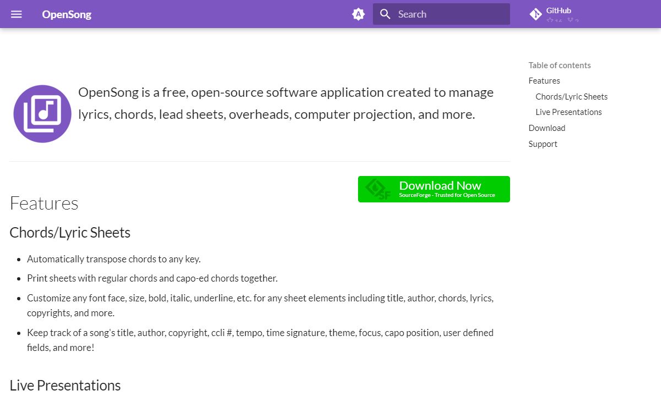
Task: Click the GitHub git logo icon
Action: pos(535,14)
